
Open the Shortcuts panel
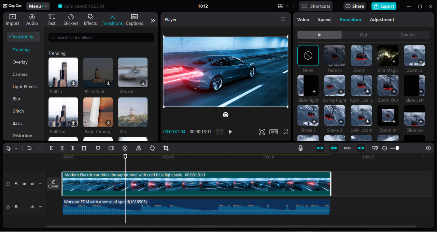coord(316,6)
